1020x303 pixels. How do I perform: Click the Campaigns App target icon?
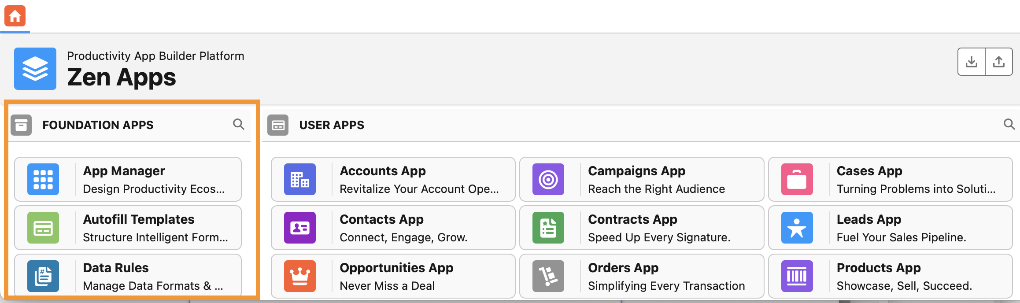pos(548,179)
